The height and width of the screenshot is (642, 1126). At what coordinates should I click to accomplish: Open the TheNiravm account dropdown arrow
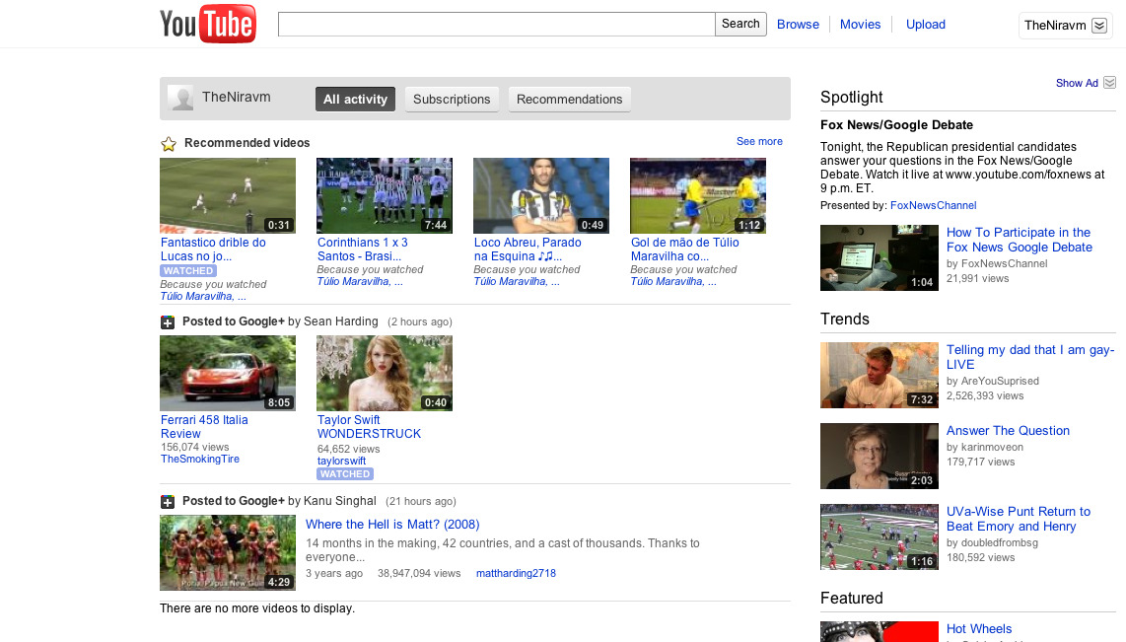point(1098,25)
